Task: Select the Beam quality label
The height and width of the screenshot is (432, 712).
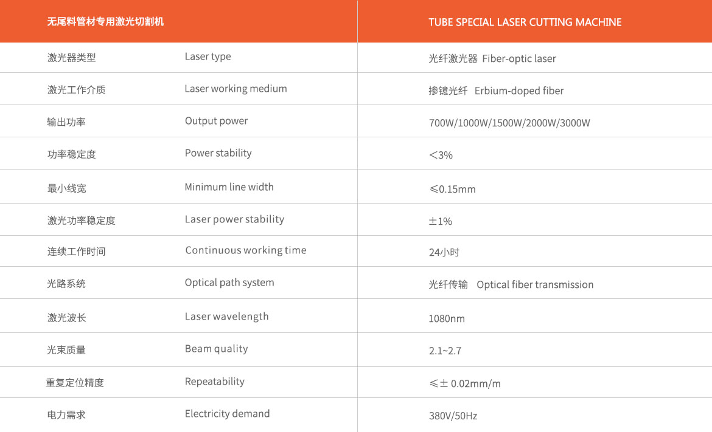Action: (216, 349)
